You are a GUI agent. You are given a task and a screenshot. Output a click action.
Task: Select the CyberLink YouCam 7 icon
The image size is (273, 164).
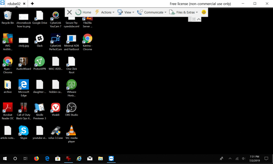click(55, 19)
